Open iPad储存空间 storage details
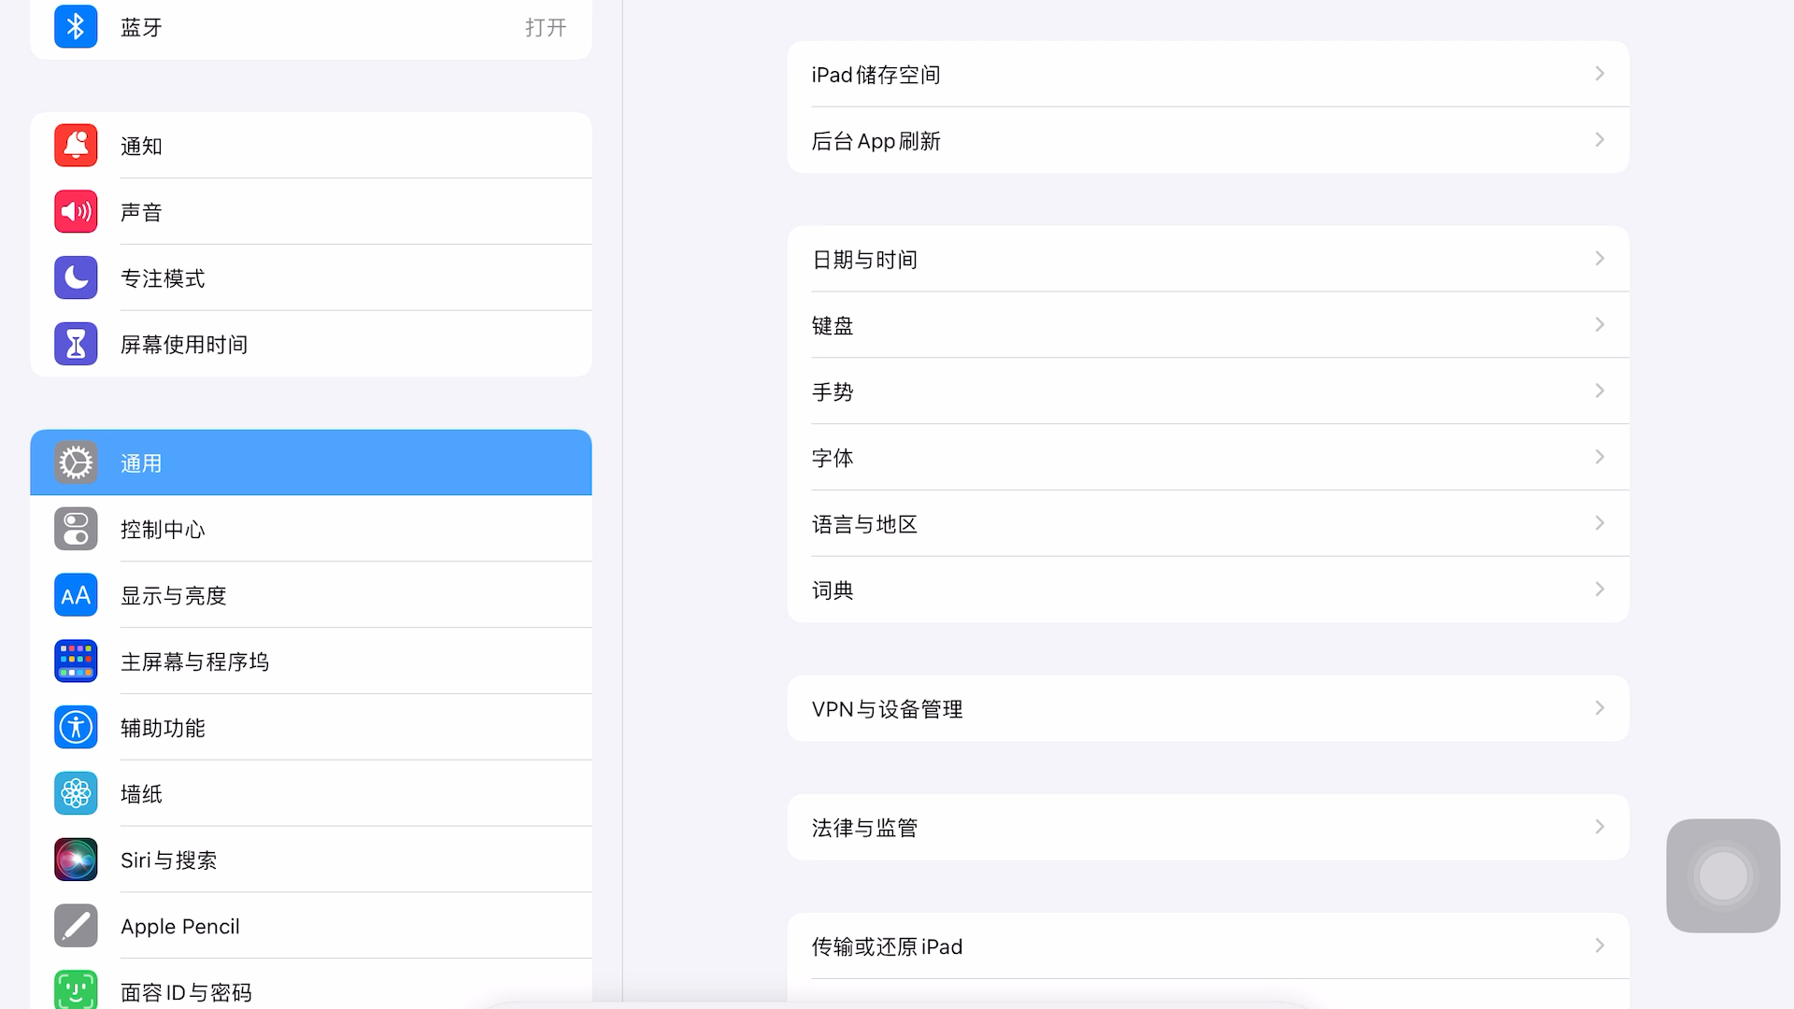This screenshot has height=1009, width=1794. pyautogui.click(x=1207, y=75)
